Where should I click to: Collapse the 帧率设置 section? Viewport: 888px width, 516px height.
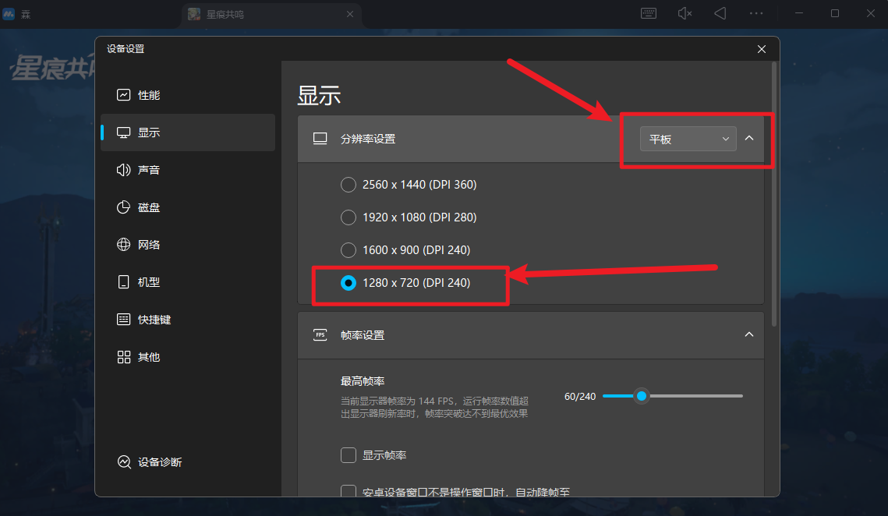[x=749, y=334]
